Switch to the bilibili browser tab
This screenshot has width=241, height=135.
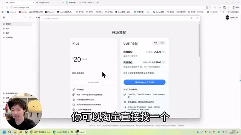(80, 3)
